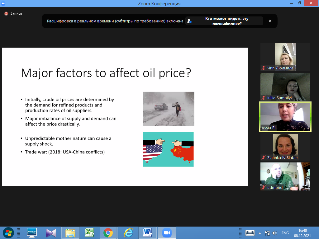The width and height of the screenshot is (319, 239).
Task: Click the Zoom taskbar button
Action: click(x=167, y=233)
